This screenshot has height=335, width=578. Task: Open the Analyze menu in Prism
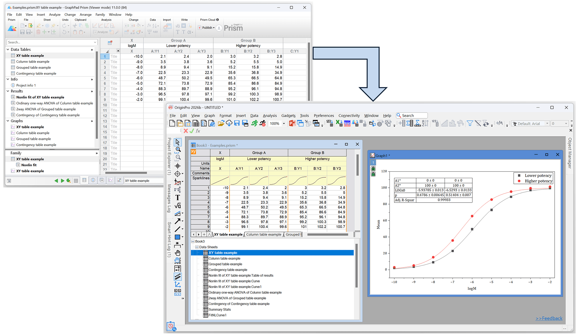pyautogui.click(x=55, y=15)
